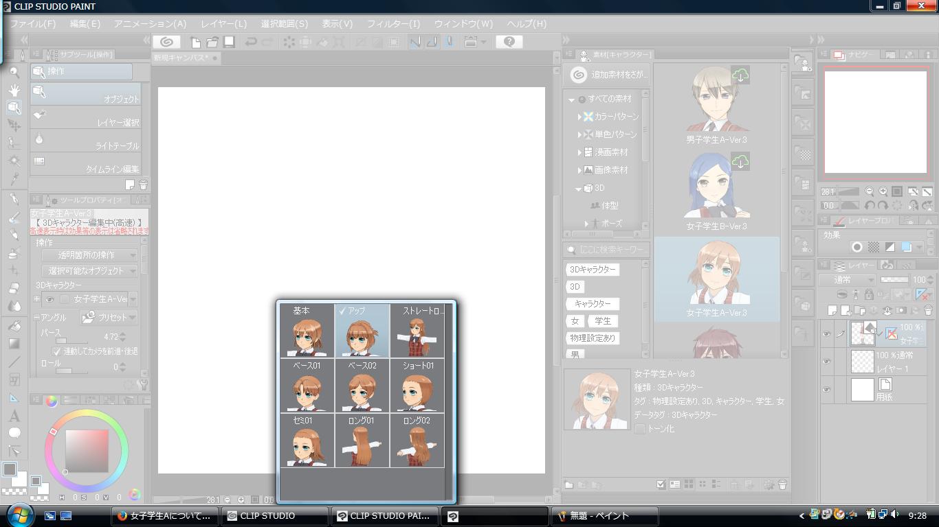
Task: Choose the ショート01 hairstyle thumbnail
Action: click(x=417, y=386)
